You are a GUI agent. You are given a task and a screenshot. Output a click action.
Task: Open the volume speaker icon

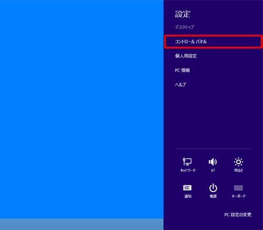point(213,162)
